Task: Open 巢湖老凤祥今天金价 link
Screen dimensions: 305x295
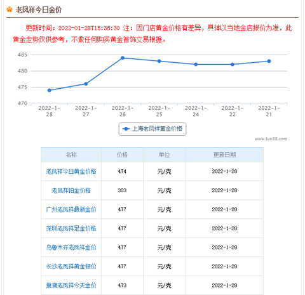Action: coord(71,285)
